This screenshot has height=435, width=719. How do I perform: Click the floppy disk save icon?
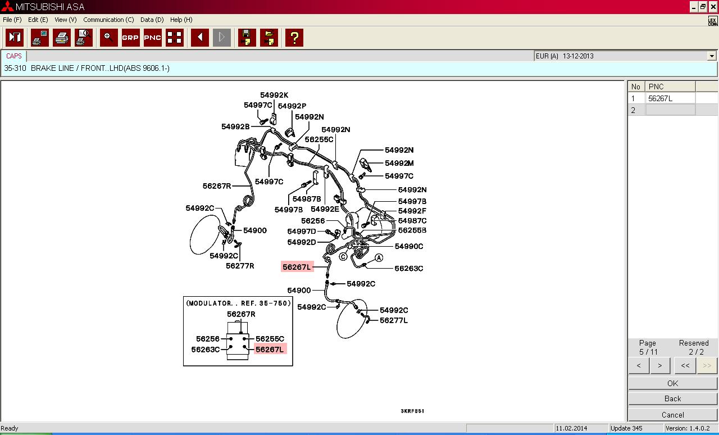[247, 38]
